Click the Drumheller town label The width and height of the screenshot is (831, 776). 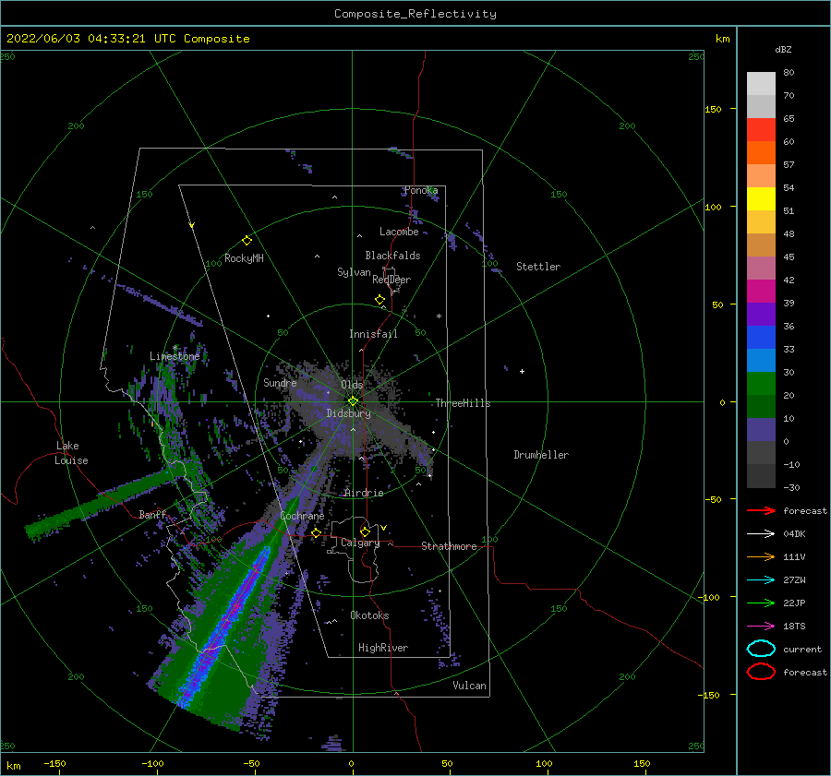(541, 455)
